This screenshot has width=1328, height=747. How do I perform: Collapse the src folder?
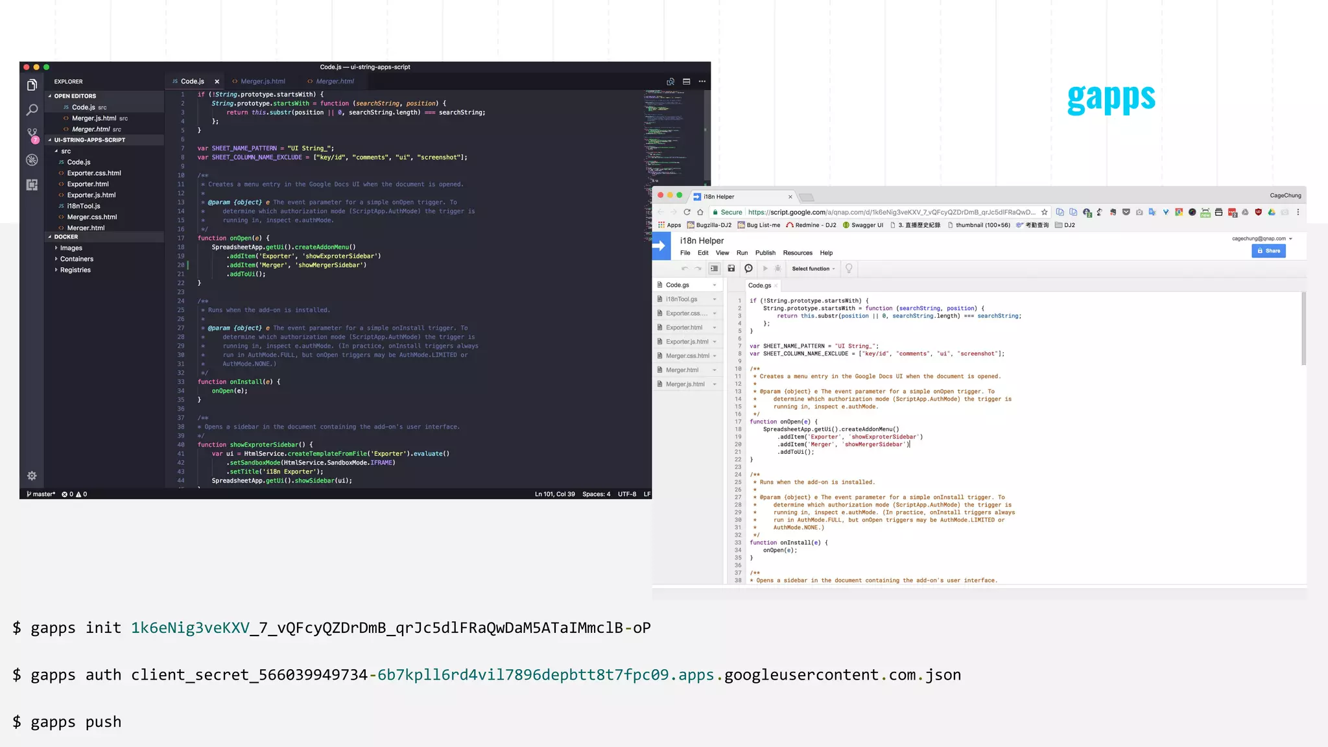pos(63,151)
